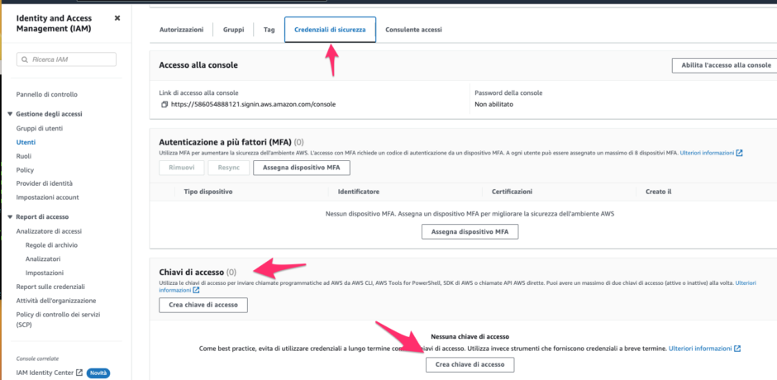The width and height of the screenshot is (777, 380).
Task: Open Utenti in the sidebar
Action: pos(26,142)
